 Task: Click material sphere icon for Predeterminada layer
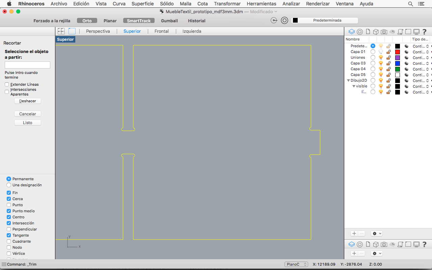coord(407,46)
